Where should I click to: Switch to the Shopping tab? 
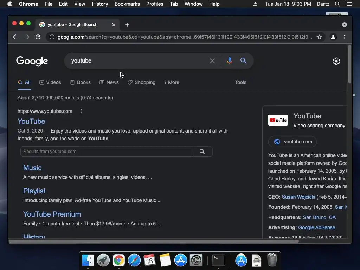[x=142, y=82]
